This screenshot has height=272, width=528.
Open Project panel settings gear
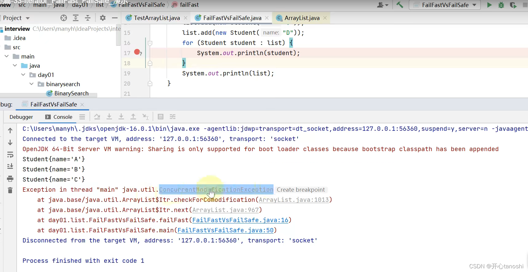103,18
